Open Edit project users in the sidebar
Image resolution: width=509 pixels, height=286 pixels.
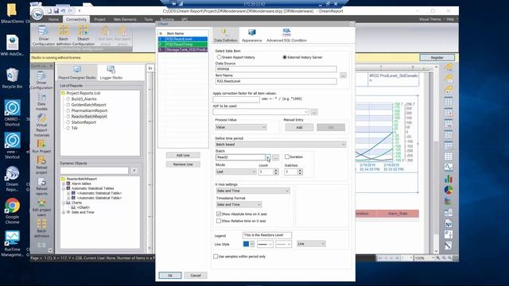pos(41,208)
